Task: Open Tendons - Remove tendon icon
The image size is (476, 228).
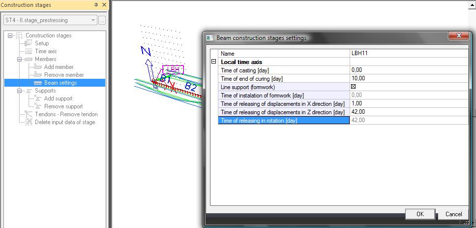Action: (x=29, y=114)
